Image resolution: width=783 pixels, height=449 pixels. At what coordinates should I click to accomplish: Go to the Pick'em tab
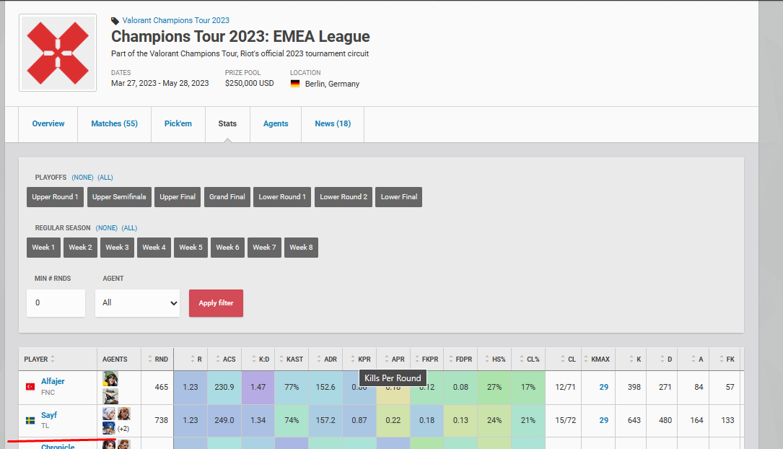click(x=178, y=124)
